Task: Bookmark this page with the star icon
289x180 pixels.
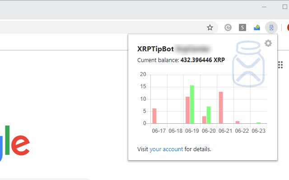Action: coord(210,27)
